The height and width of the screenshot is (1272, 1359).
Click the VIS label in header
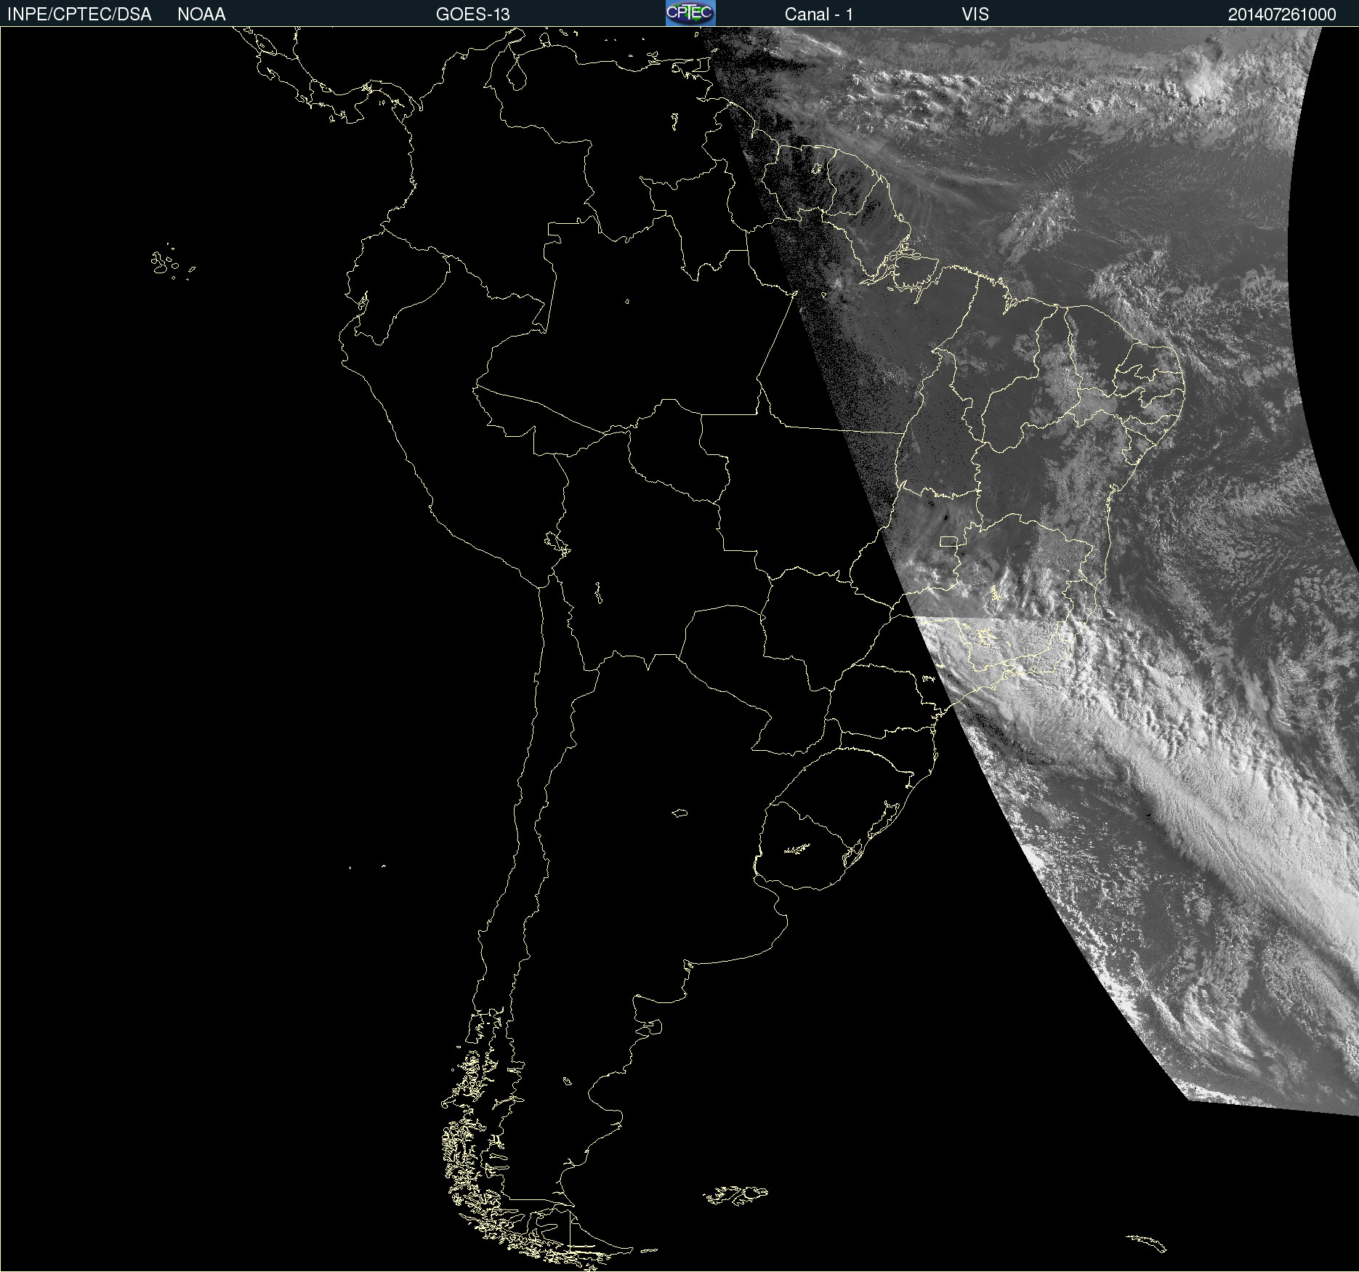click(x=975, y=15)
